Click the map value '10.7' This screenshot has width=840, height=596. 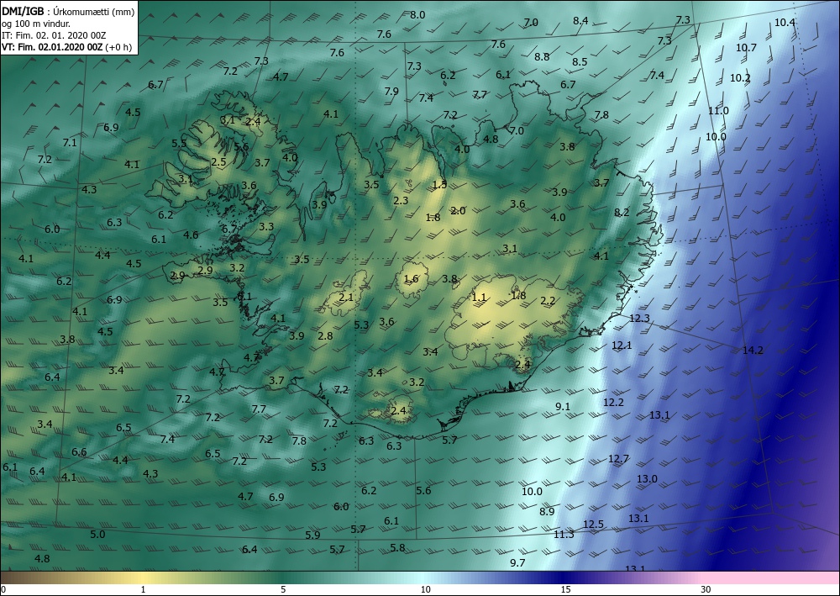pyautogui.click(x=746, y=47)
